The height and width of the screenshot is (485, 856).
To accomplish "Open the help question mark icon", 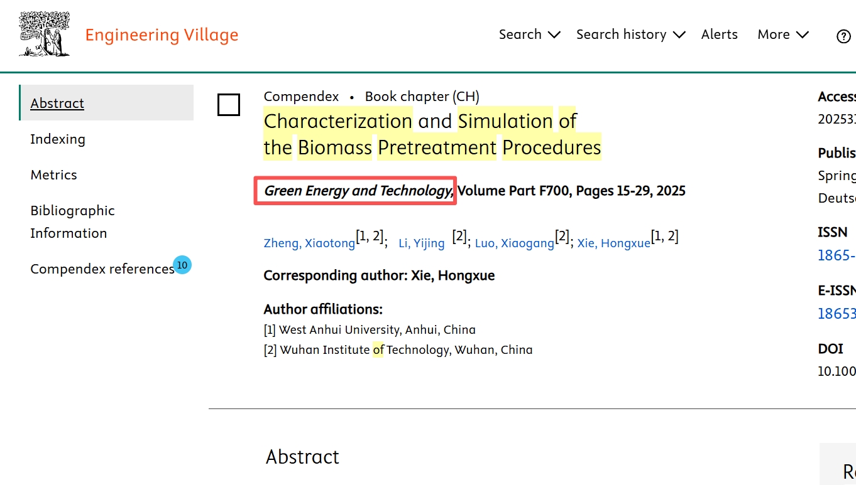I will point(843,36).
